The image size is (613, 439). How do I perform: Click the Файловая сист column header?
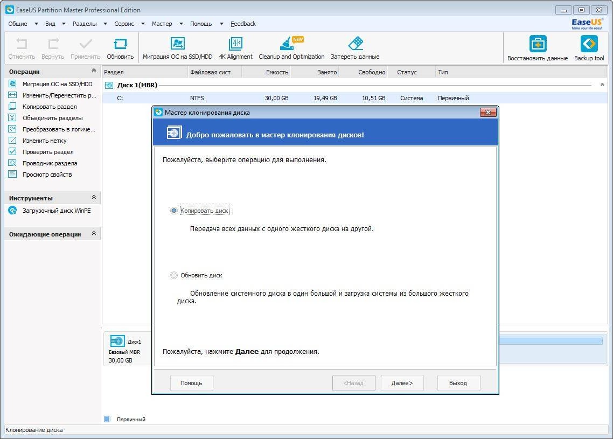(x=215, y=72)
